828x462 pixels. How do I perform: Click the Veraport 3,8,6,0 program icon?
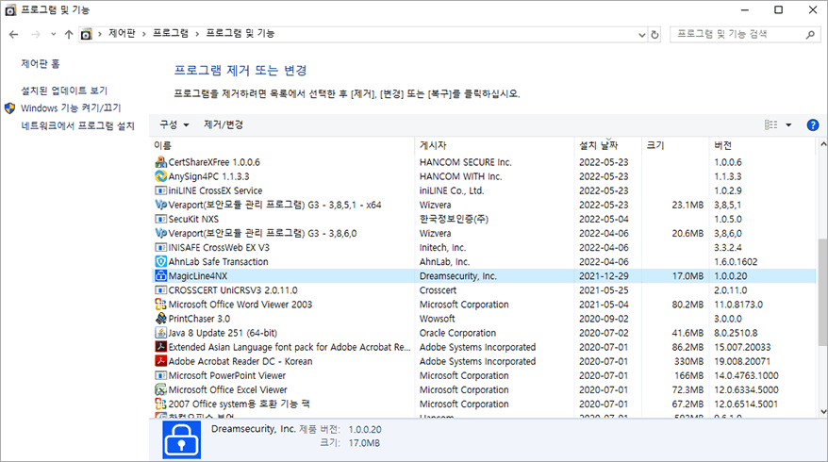[160, 234]
